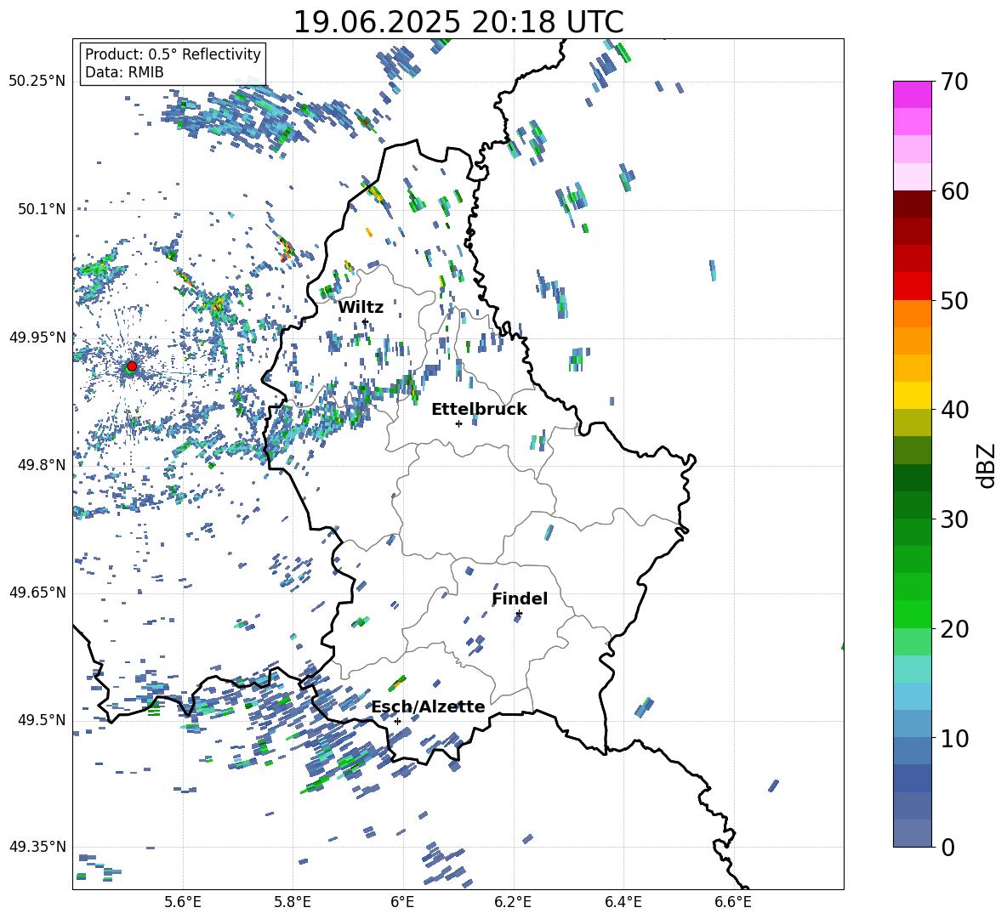Click the Esch/Alzette station cross marker
The height and width of the screenshot is (919, 1007).
[x=397, y=721]
